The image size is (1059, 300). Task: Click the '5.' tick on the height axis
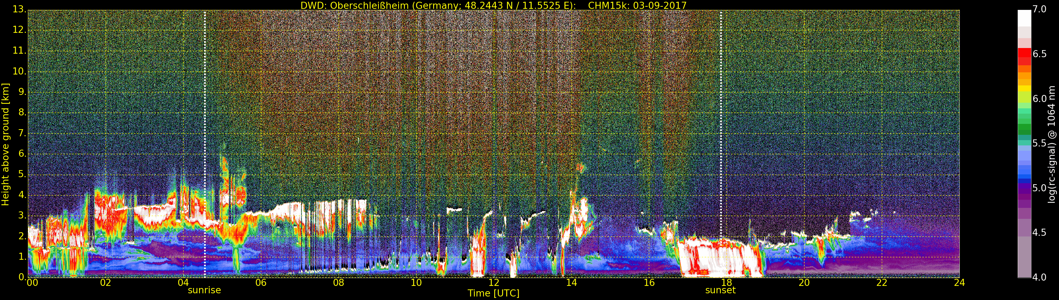point(22,174)
